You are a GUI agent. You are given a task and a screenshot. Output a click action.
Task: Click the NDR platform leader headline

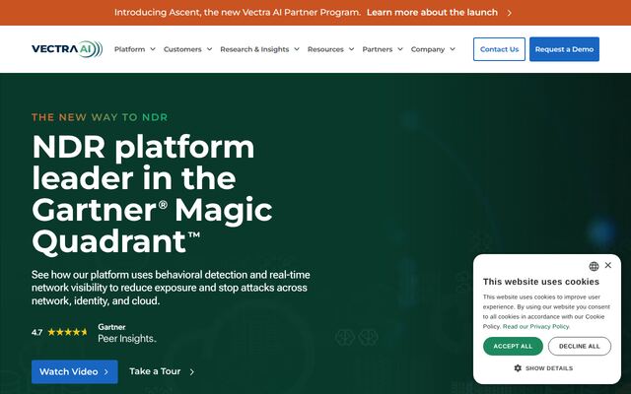[x=152, y=194]
